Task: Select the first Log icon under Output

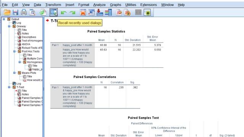Action: [x=14, y=23]
